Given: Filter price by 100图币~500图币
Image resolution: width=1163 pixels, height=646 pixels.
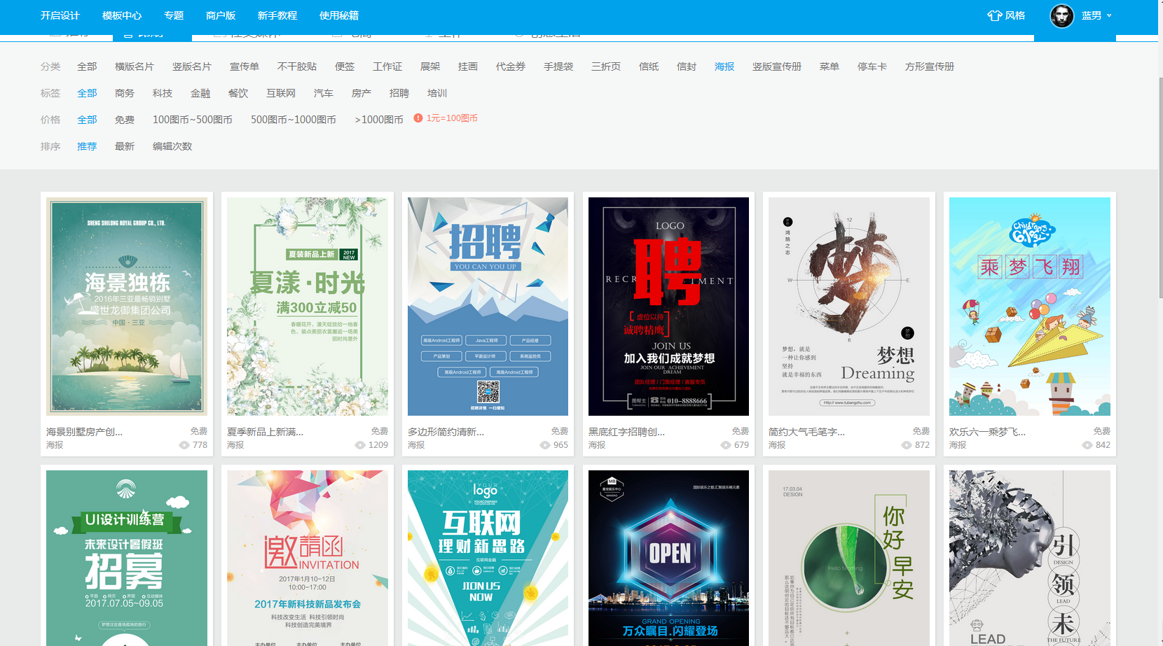Looking at the screenshot, I should tap(193, 120).
